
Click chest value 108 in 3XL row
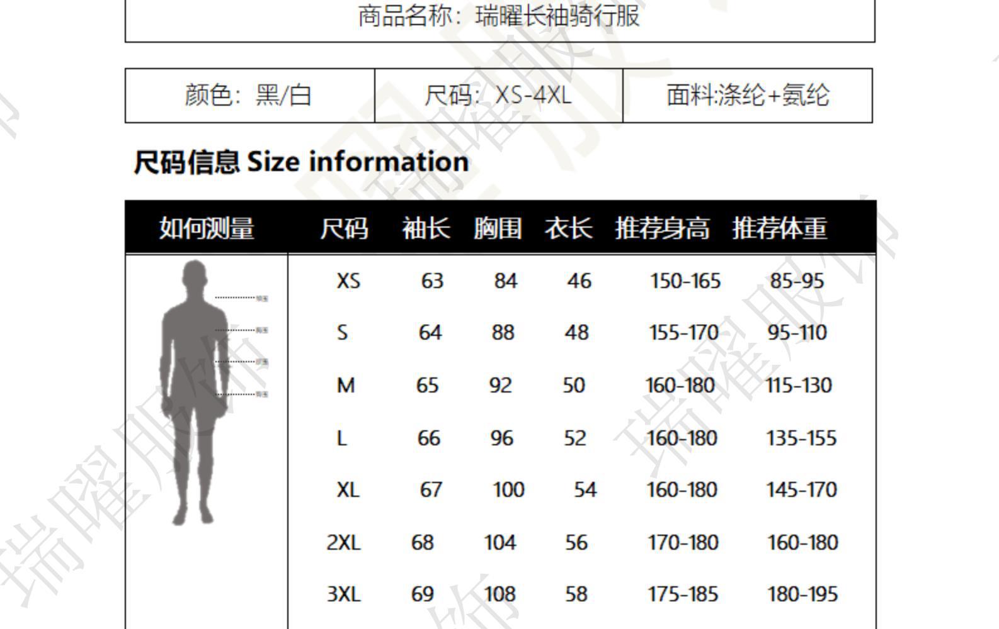500,594
